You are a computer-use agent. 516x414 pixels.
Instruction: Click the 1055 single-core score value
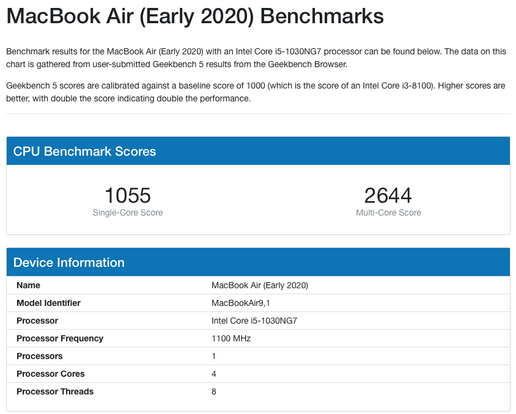click(128, 195)
